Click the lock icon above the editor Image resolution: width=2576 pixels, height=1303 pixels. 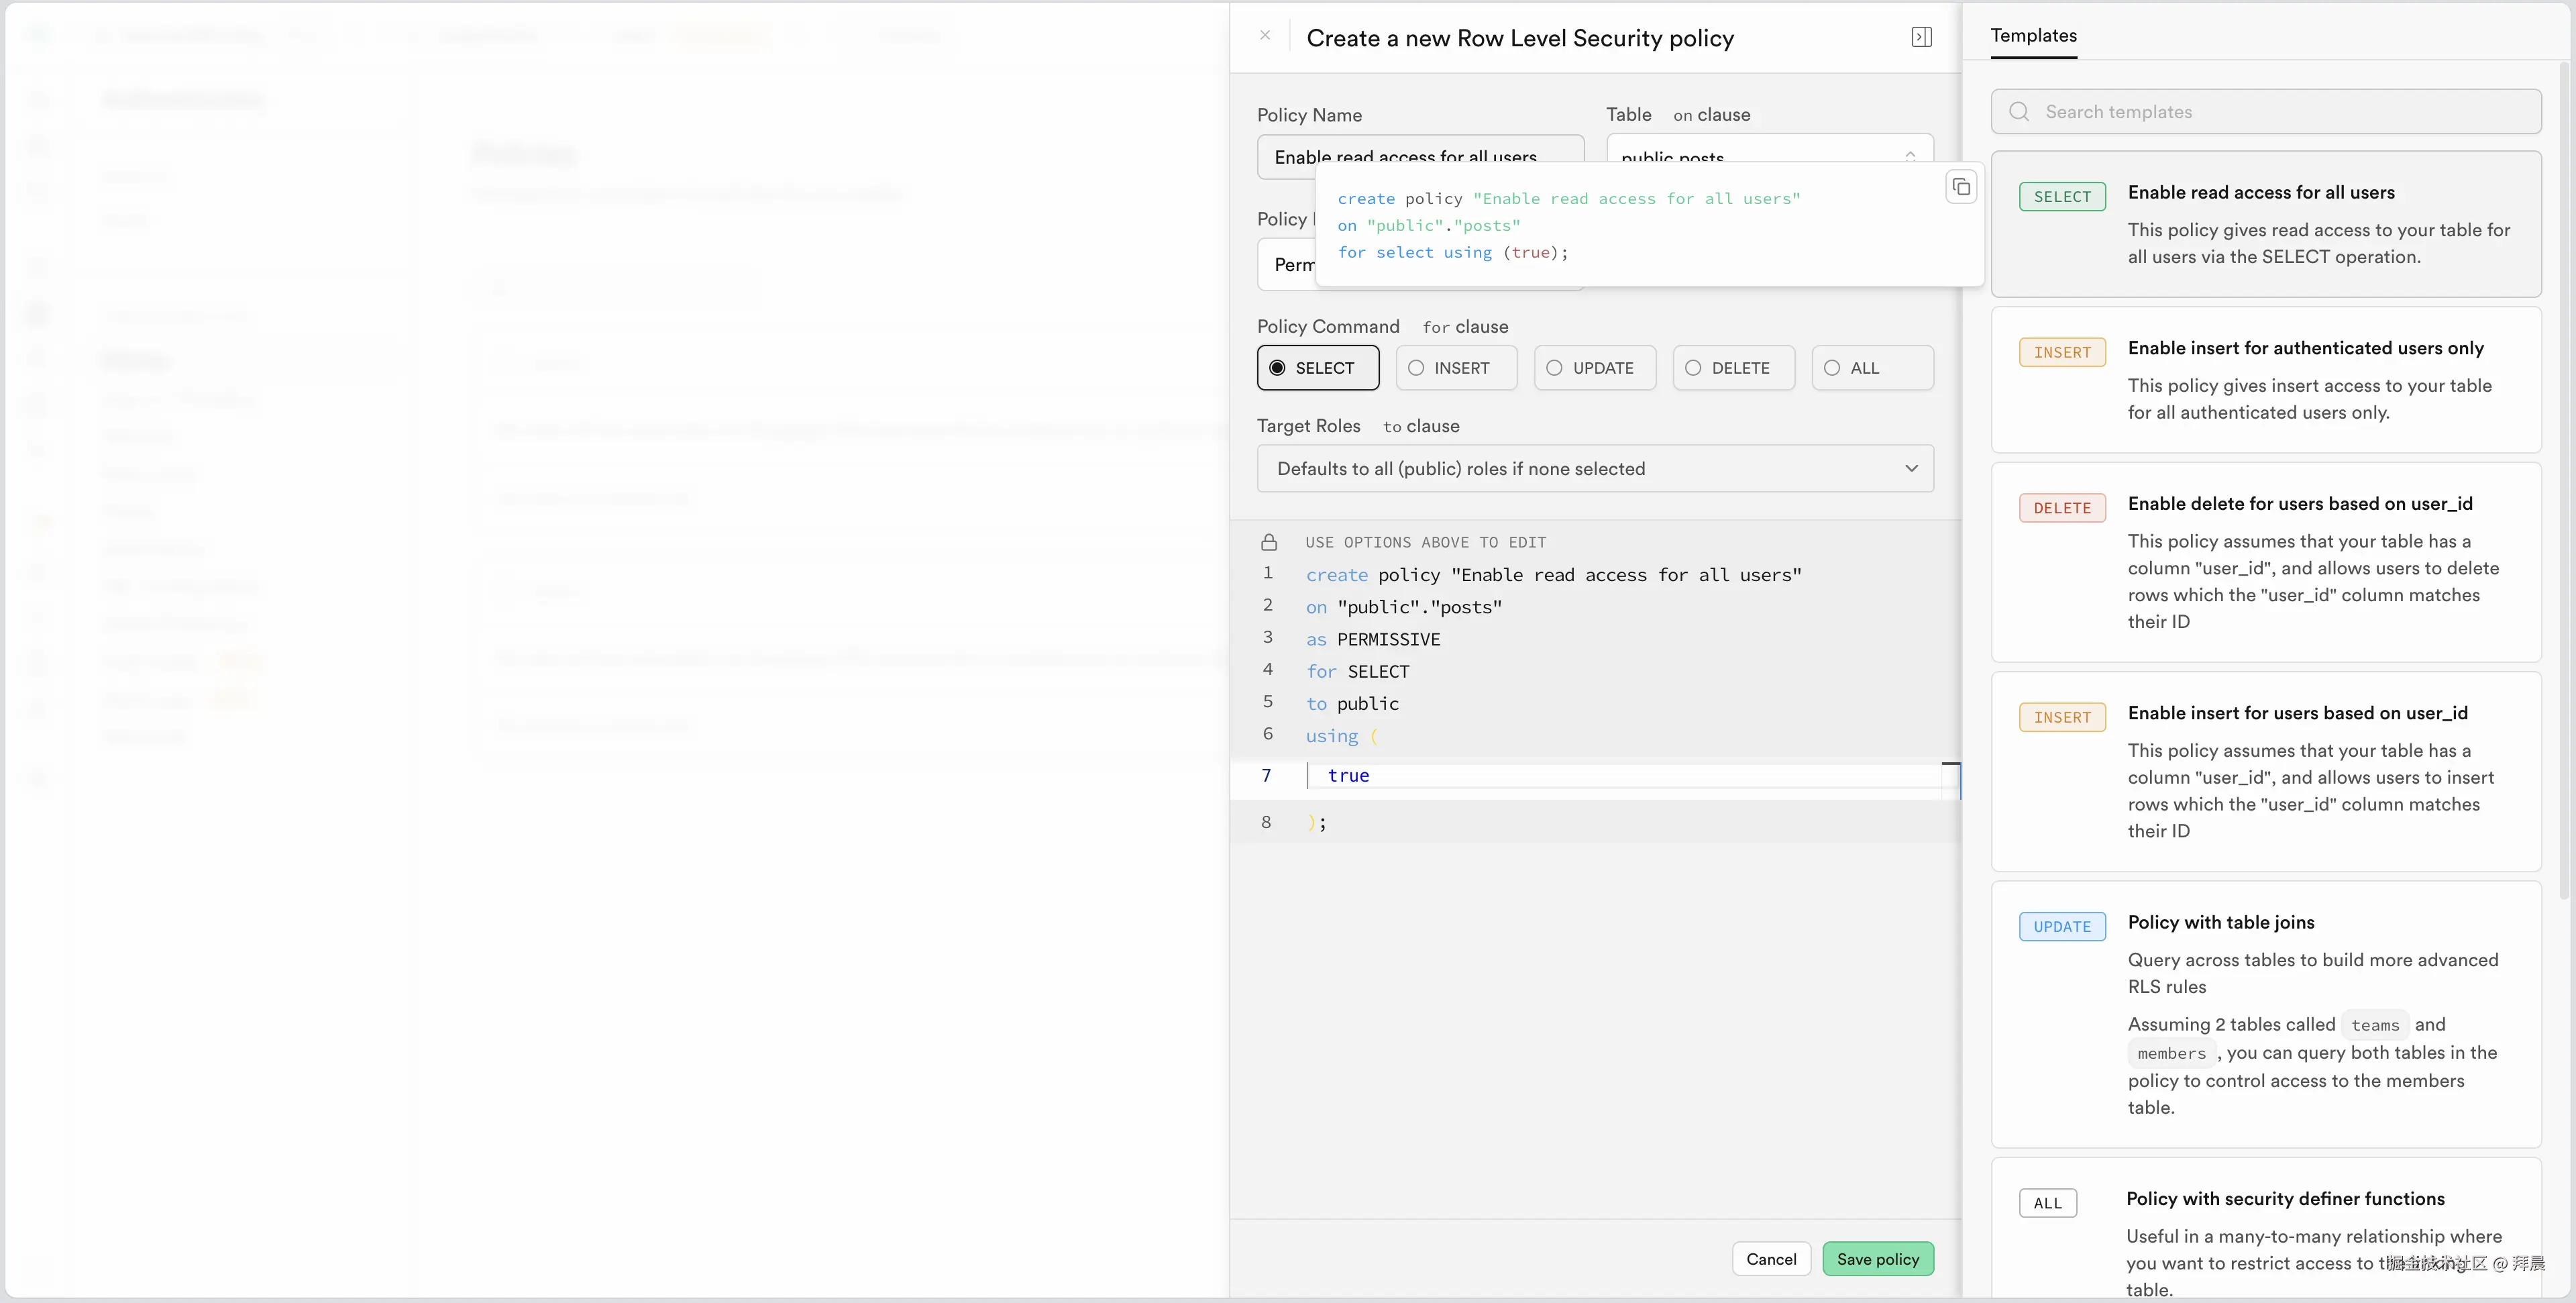1269,542
